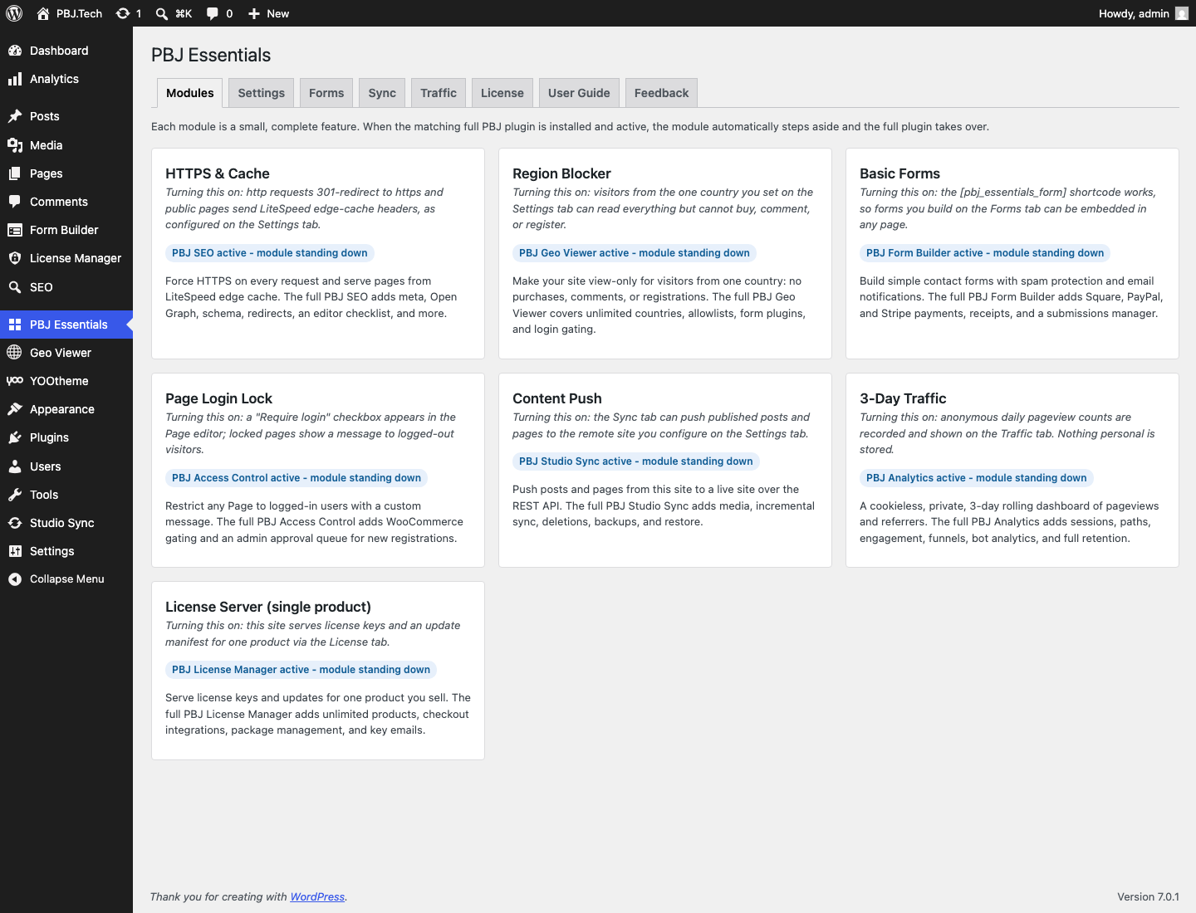Open the License tab
Image resolution: width=1196 pixels, height=913 pixels.
(x=502, y=93)
